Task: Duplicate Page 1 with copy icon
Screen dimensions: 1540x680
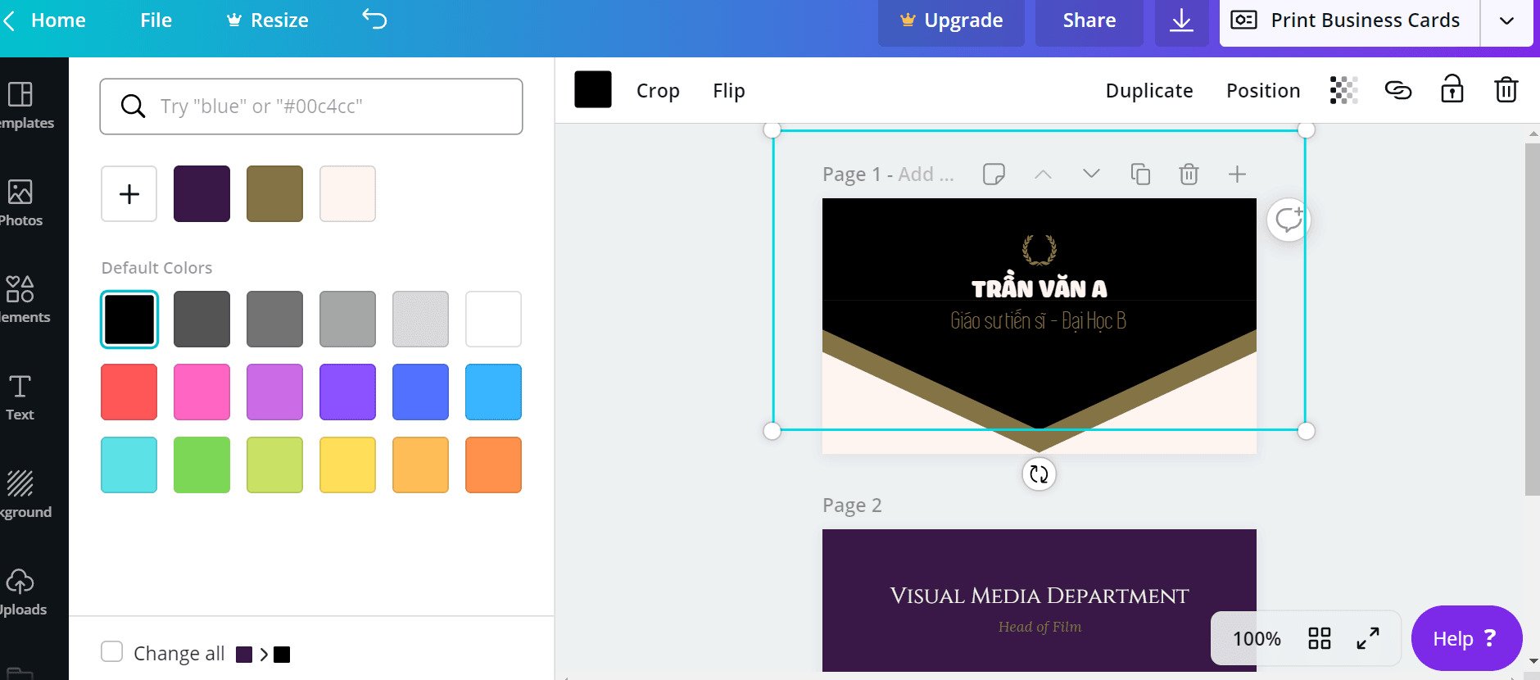Action: tap(1140, 174)
